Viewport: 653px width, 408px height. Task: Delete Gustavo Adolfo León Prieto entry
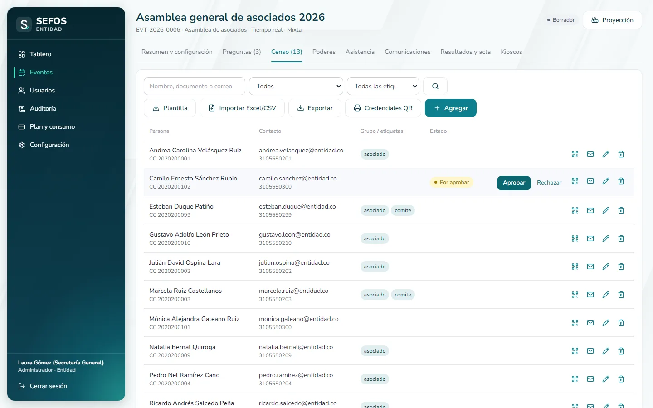621,238
